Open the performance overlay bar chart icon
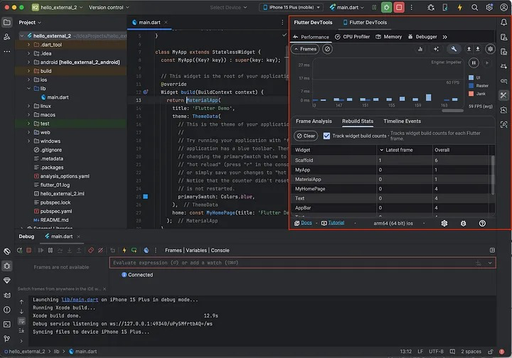This screenshot has height=358, width=512. (420, 49)
